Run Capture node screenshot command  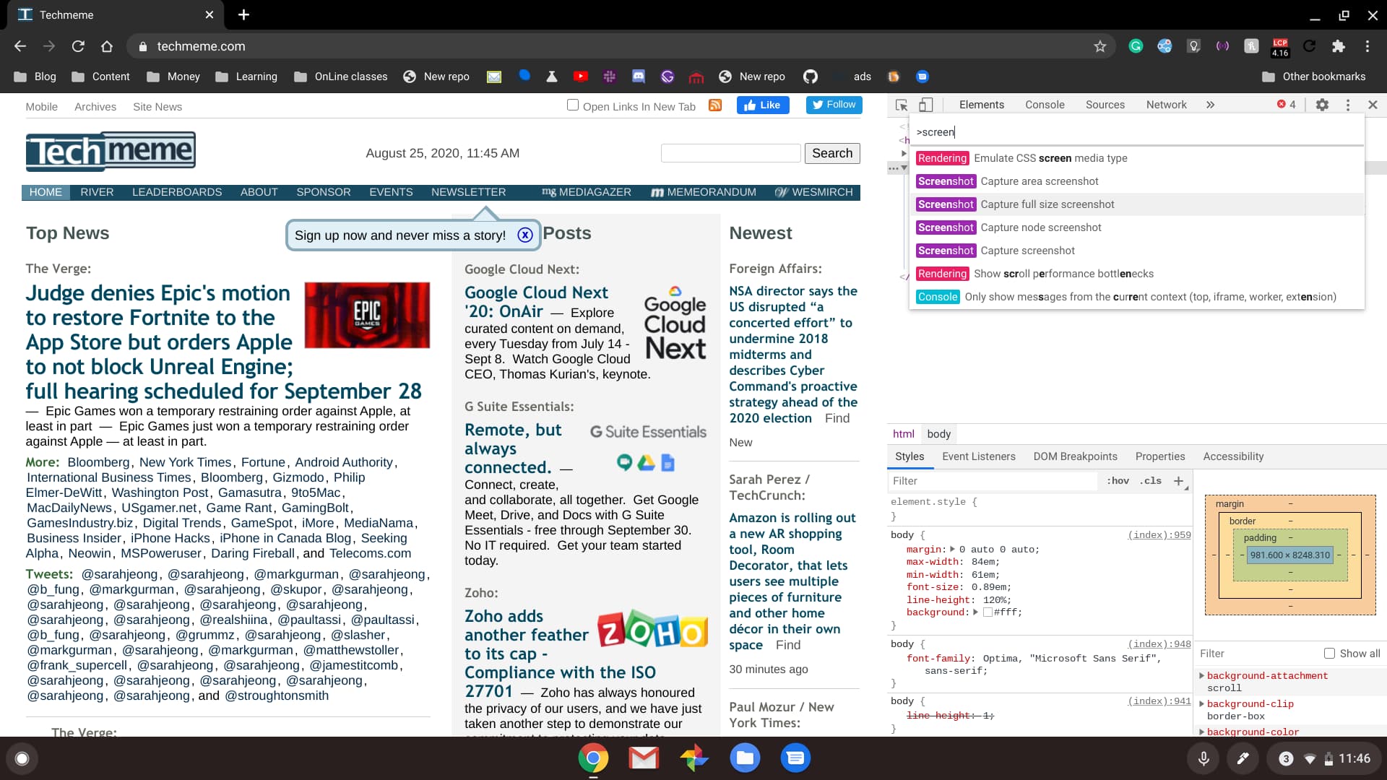[x=1136, y=227]
